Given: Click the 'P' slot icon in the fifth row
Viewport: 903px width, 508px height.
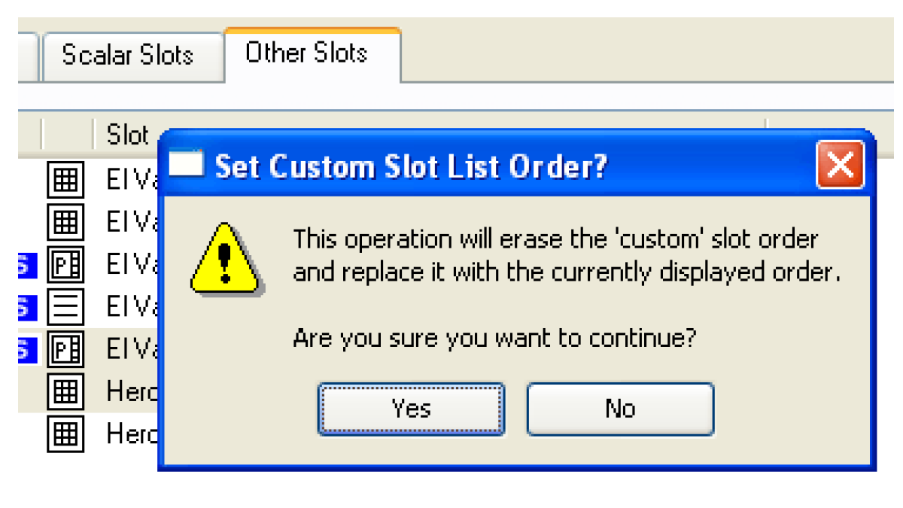Looking at the screenshot, I should coord(65,349).
